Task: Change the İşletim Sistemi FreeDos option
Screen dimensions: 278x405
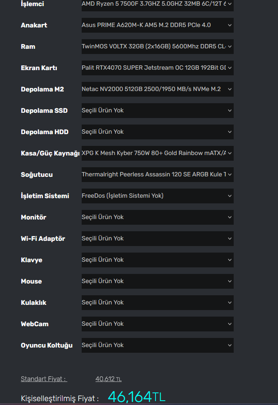Action: [x=157, y=196]
